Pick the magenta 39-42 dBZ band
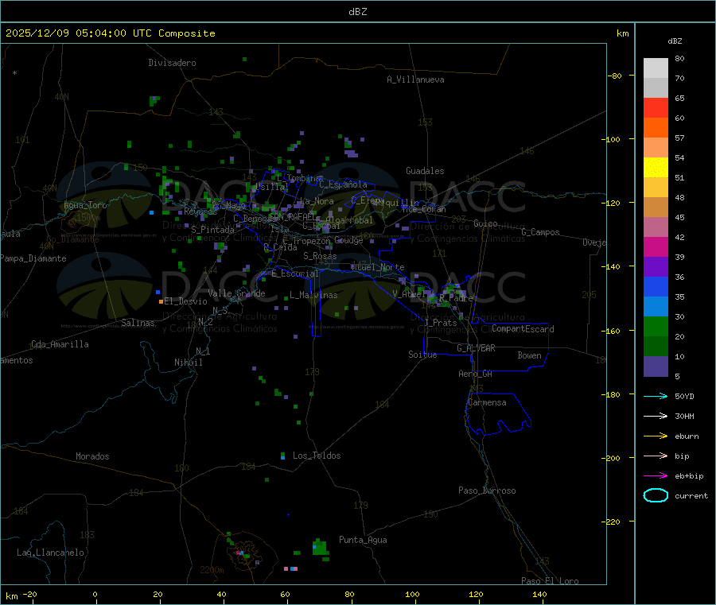This screenshot has height=605, width=716. pyautogui.click(x=656, y=246)
